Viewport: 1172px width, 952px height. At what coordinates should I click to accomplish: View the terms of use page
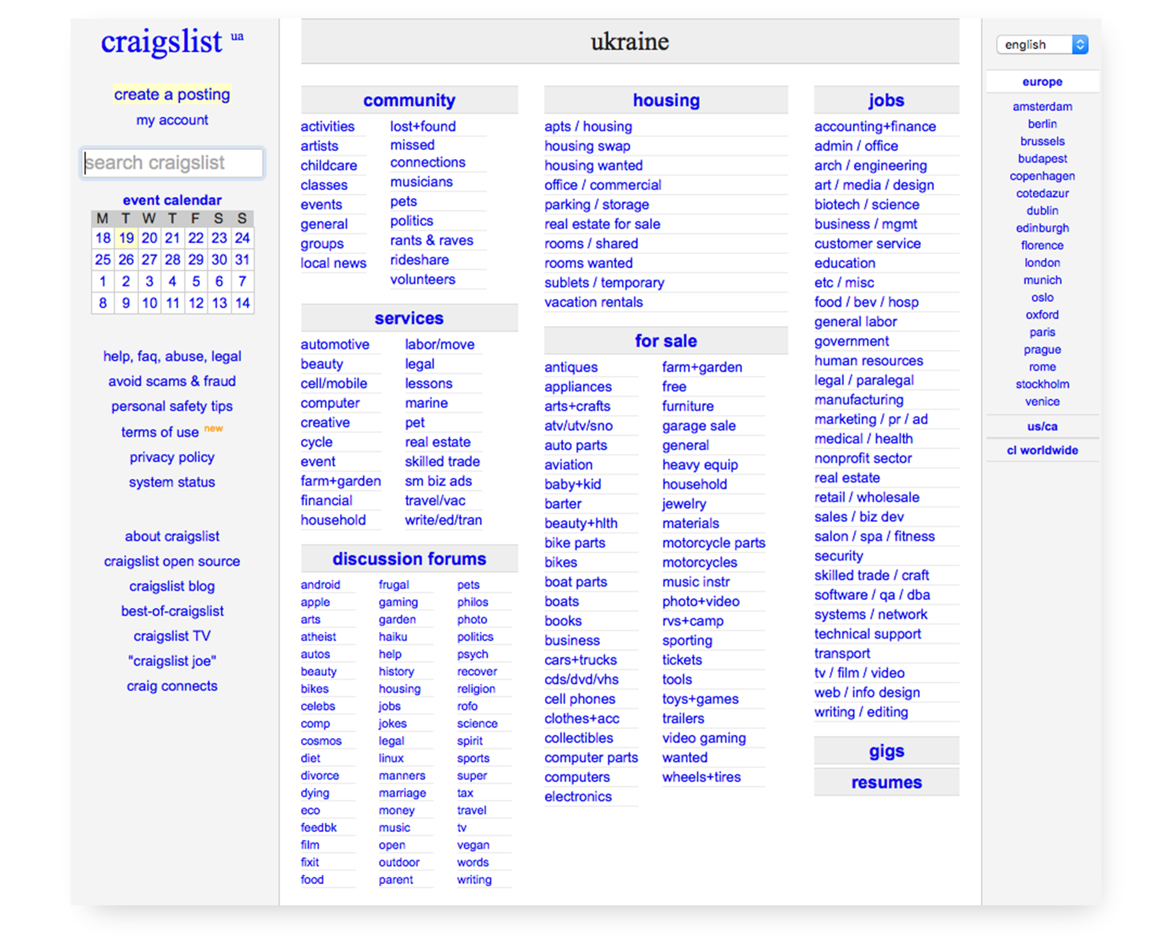coord(160,432)
